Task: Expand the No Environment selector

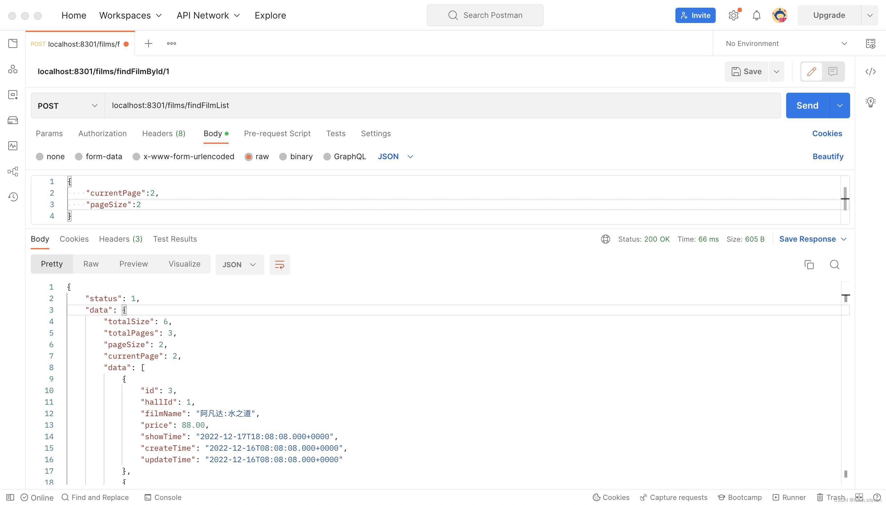Action: pos(786,44)
